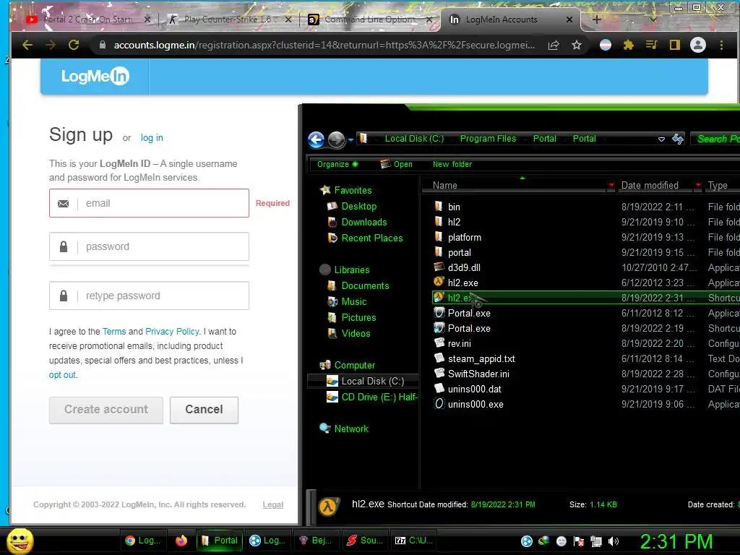The width and height of the screenshot is (740, 555).
Task: View site info padlock icon
Action: [103, 45]
